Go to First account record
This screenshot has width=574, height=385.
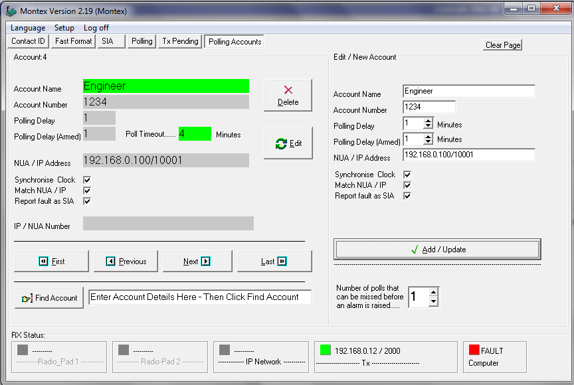[x=51, y=262]
